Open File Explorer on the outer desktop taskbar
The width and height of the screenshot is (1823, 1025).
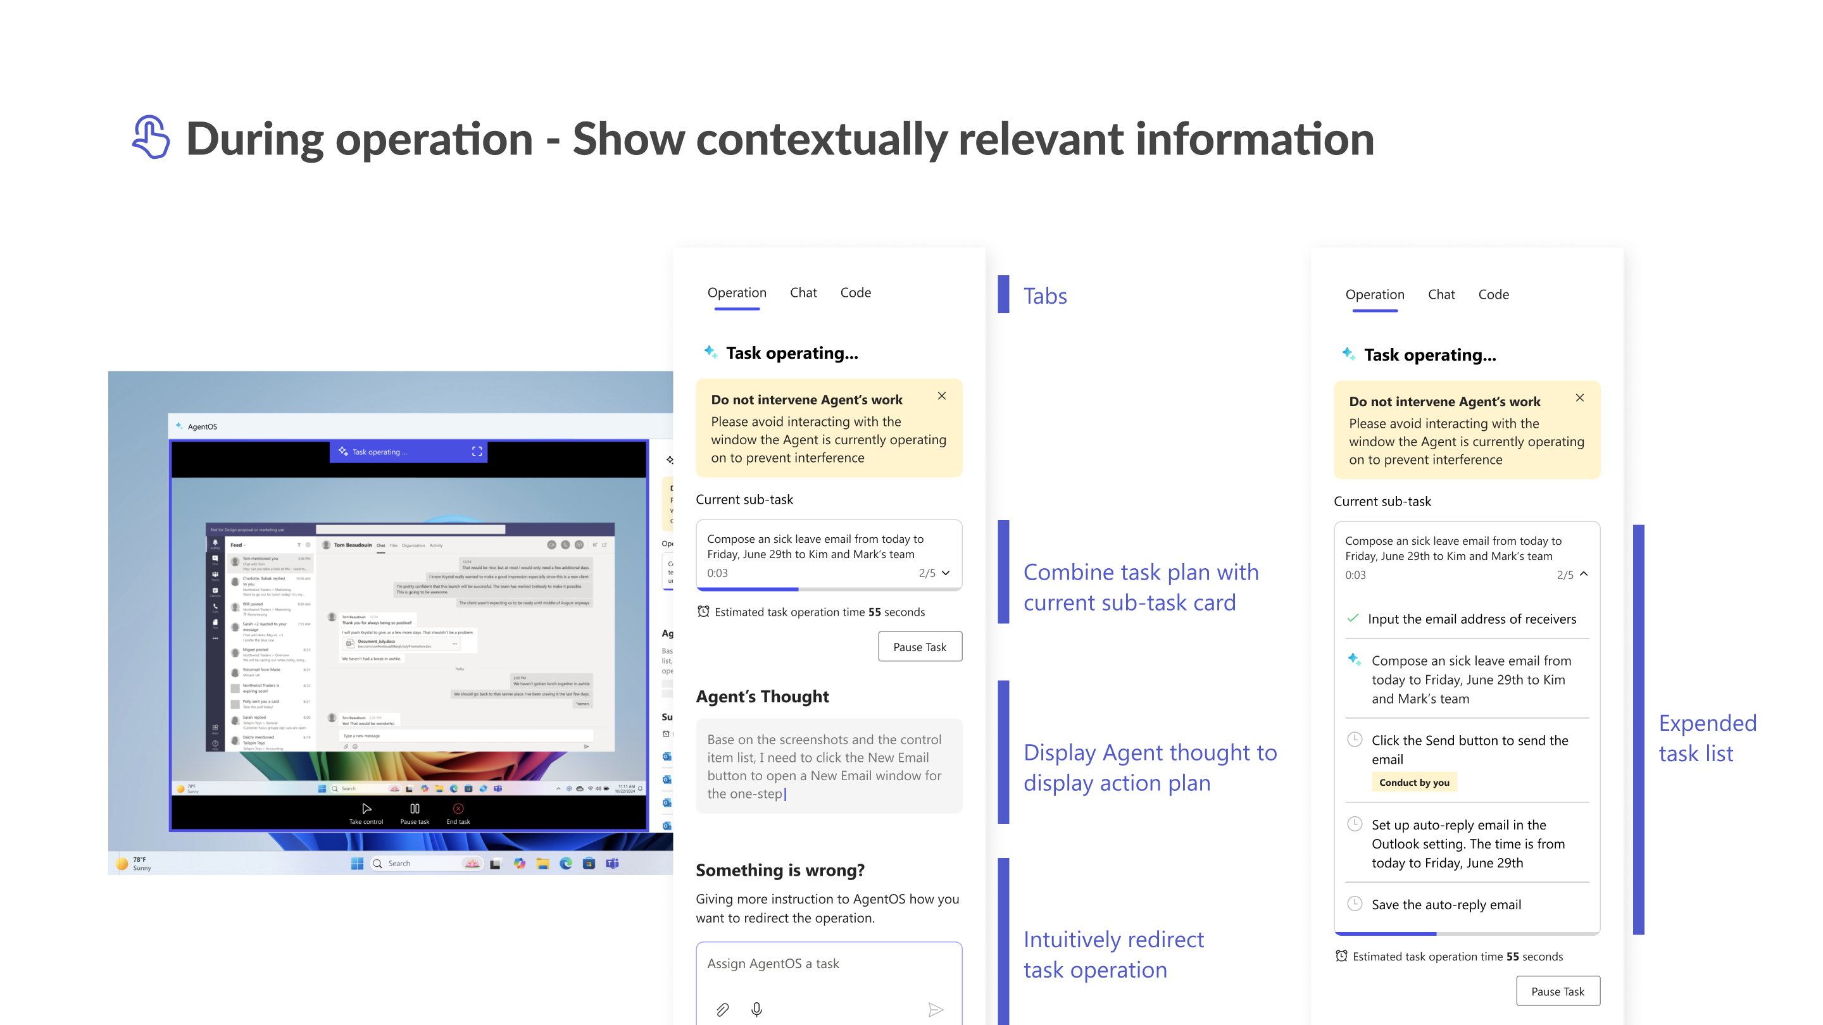pyautogui.click(x=543, y=863)
